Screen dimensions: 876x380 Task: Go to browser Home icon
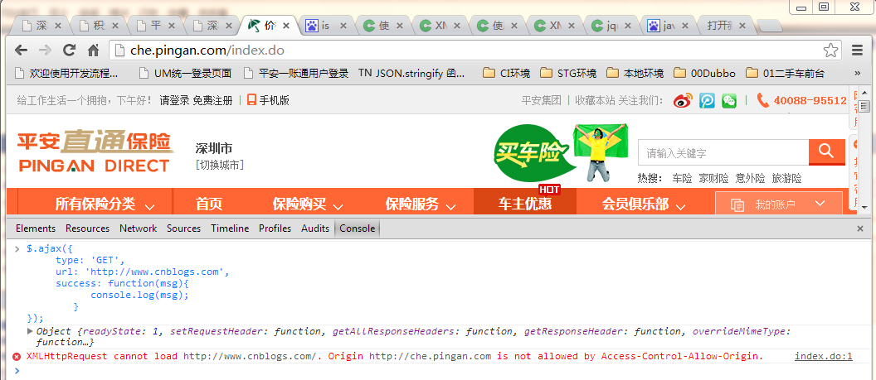[x=93, y=51]
